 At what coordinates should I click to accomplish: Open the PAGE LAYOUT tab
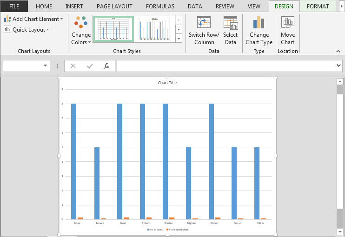[x=114, y=7]
